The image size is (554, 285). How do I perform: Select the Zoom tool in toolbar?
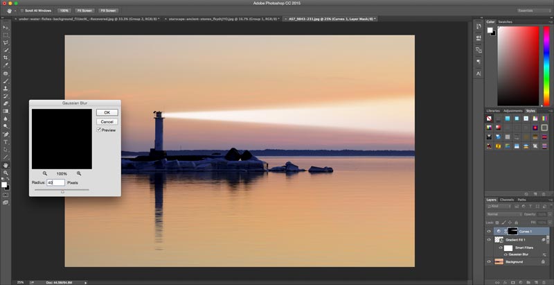(6, 173)
